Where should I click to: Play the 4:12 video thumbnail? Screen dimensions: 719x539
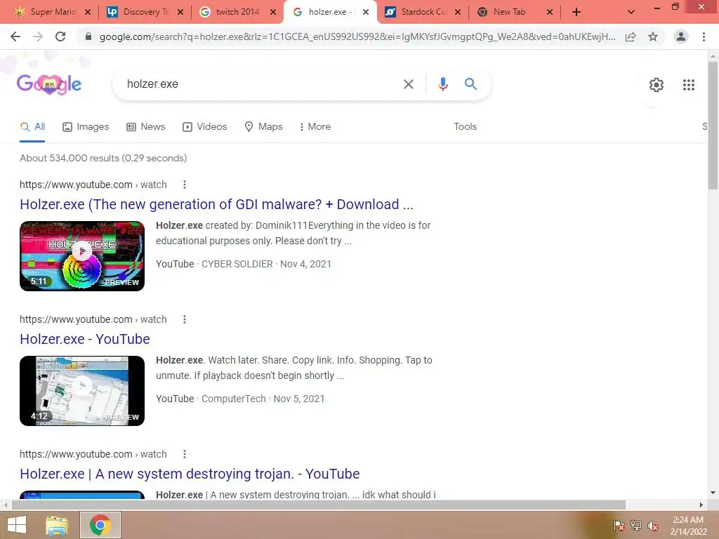pyautogui.click(x=82, y=390)
